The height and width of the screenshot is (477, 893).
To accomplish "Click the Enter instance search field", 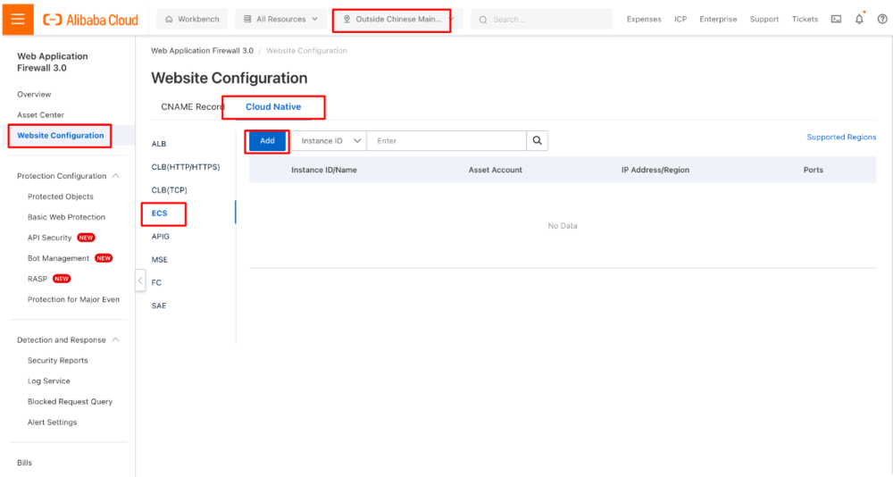I will click(x=446, y=141).
